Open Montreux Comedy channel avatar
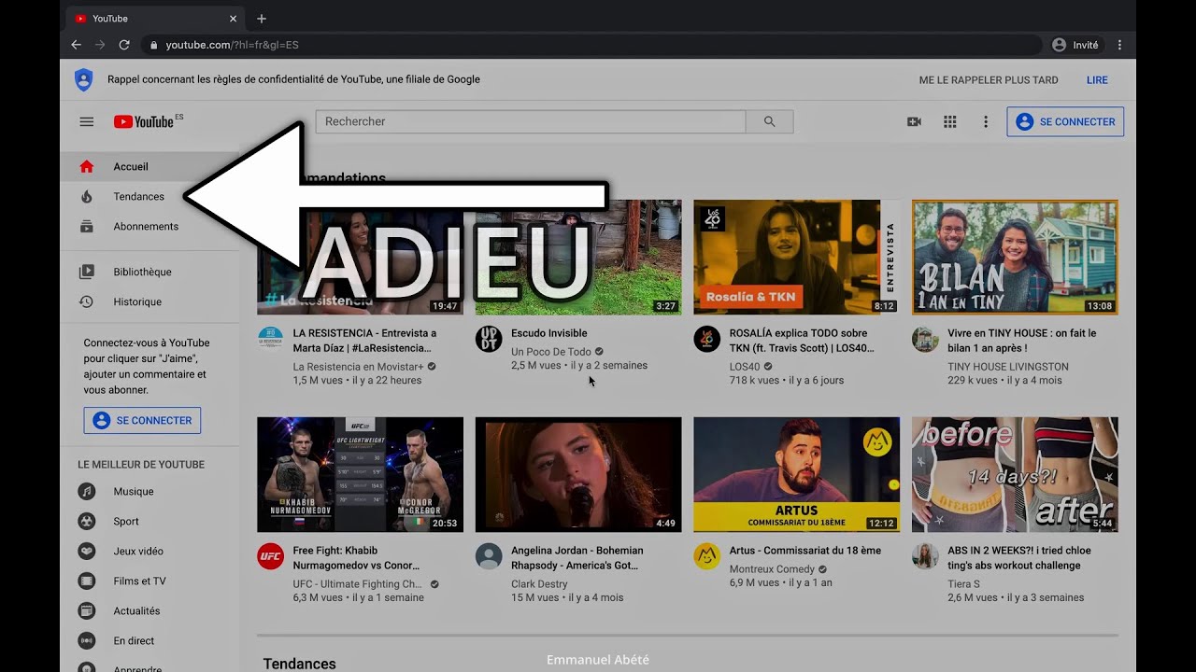Viewport: 1196px width, 672px height. tap(706, 556)
